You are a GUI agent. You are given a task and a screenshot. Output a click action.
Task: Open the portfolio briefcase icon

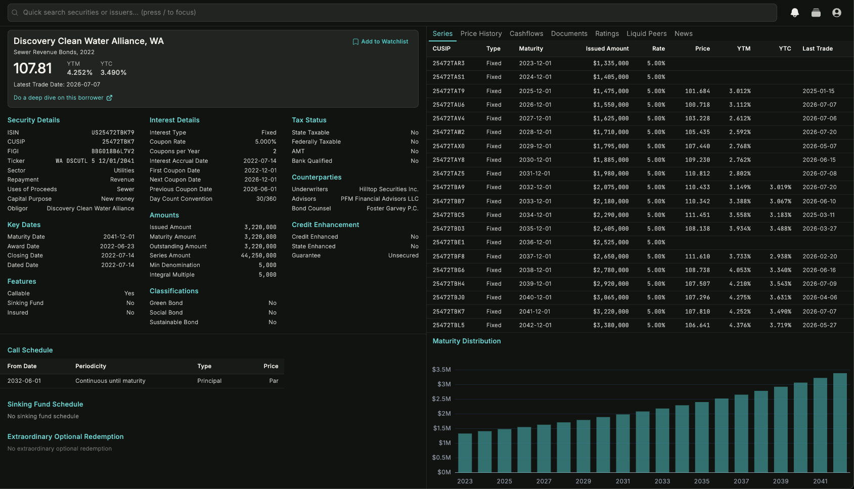tap(816, 13)
